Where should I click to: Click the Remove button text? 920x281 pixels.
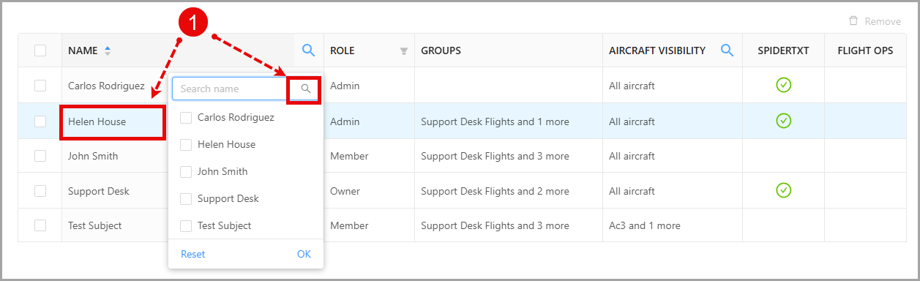(883, 21)
